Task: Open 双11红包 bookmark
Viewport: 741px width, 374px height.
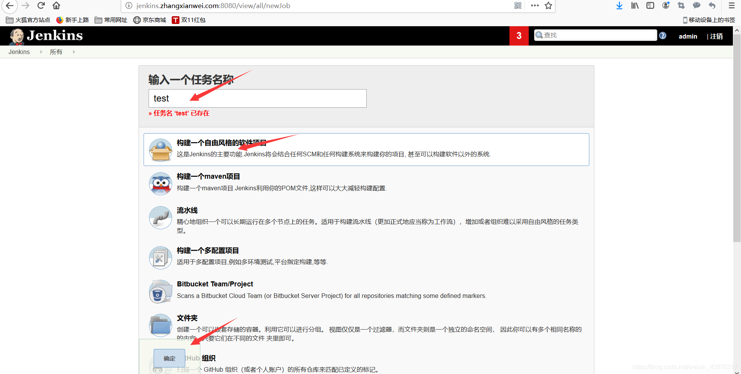Action: coord(189,20)
